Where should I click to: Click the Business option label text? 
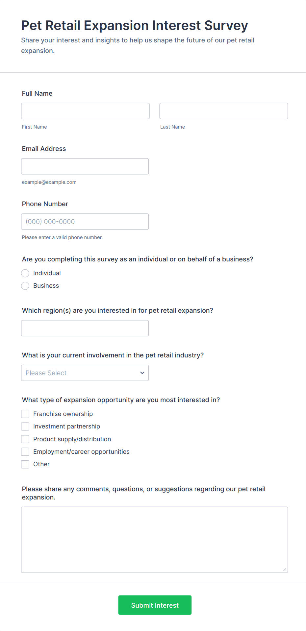point(46,286)
